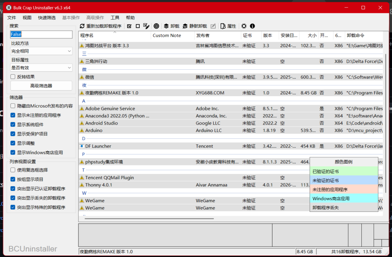Uncheck 显示未注册的应用程序
This screenshot has height=257, width=392.
(x=13, y=115)
